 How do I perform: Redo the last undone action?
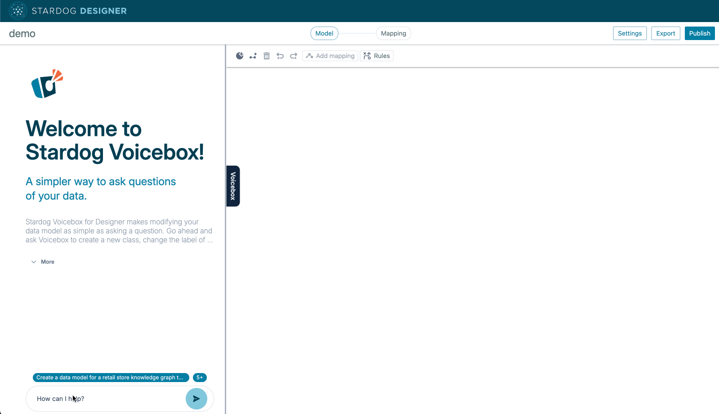coord(294,56)
